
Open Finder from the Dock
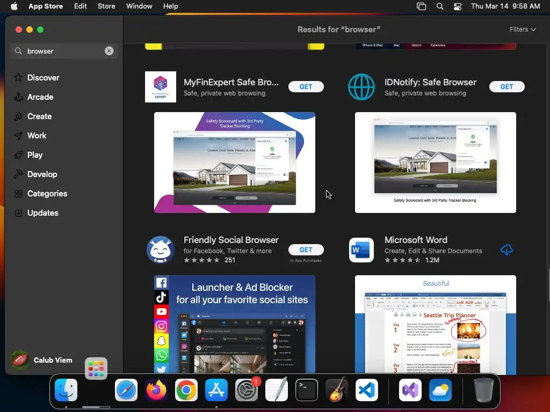click(66, 390)
